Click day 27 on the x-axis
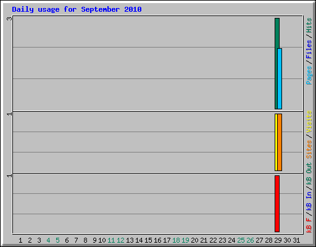 [259, 240]
